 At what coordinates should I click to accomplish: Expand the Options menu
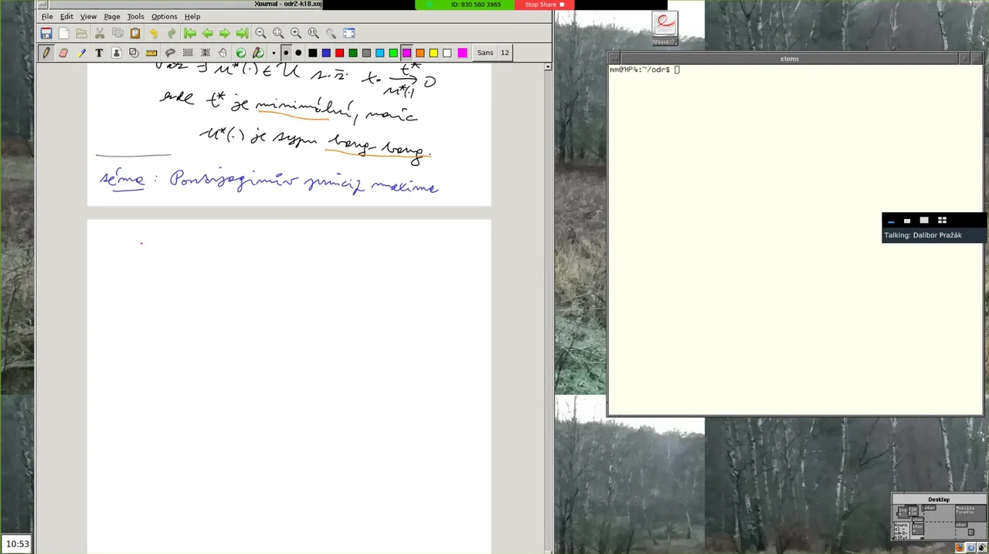[x=164, y=16]
